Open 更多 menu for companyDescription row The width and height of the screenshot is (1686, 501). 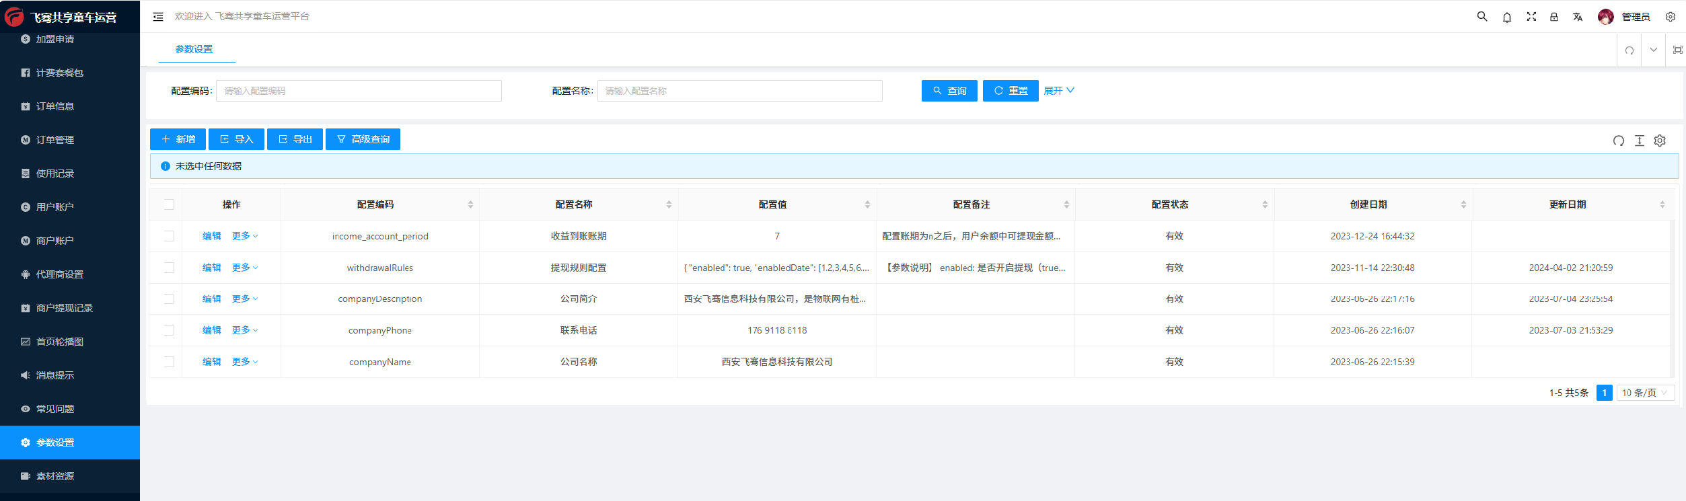tap(245, 299)
